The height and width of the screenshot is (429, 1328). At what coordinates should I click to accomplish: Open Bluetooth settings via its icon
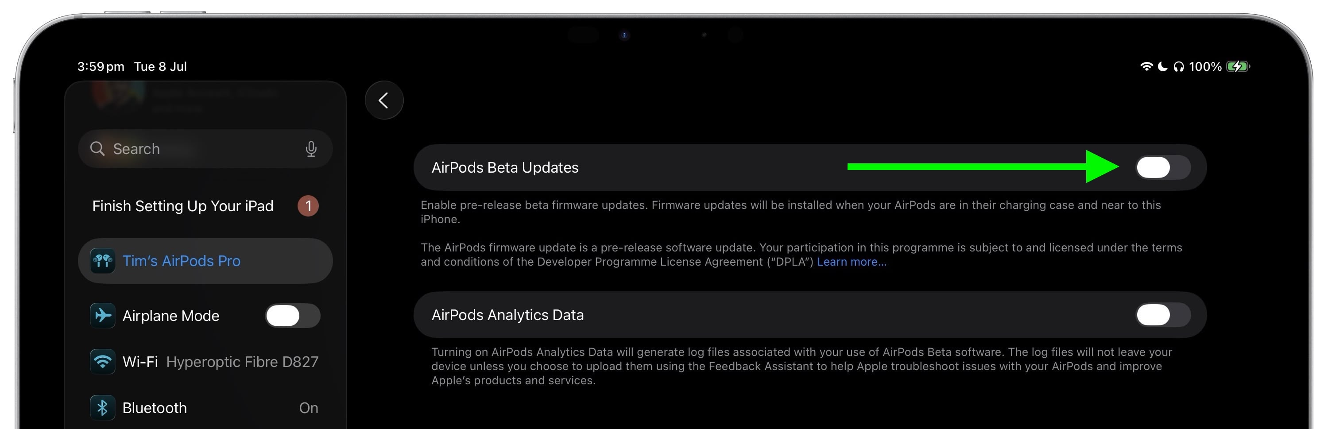(103, 408)
